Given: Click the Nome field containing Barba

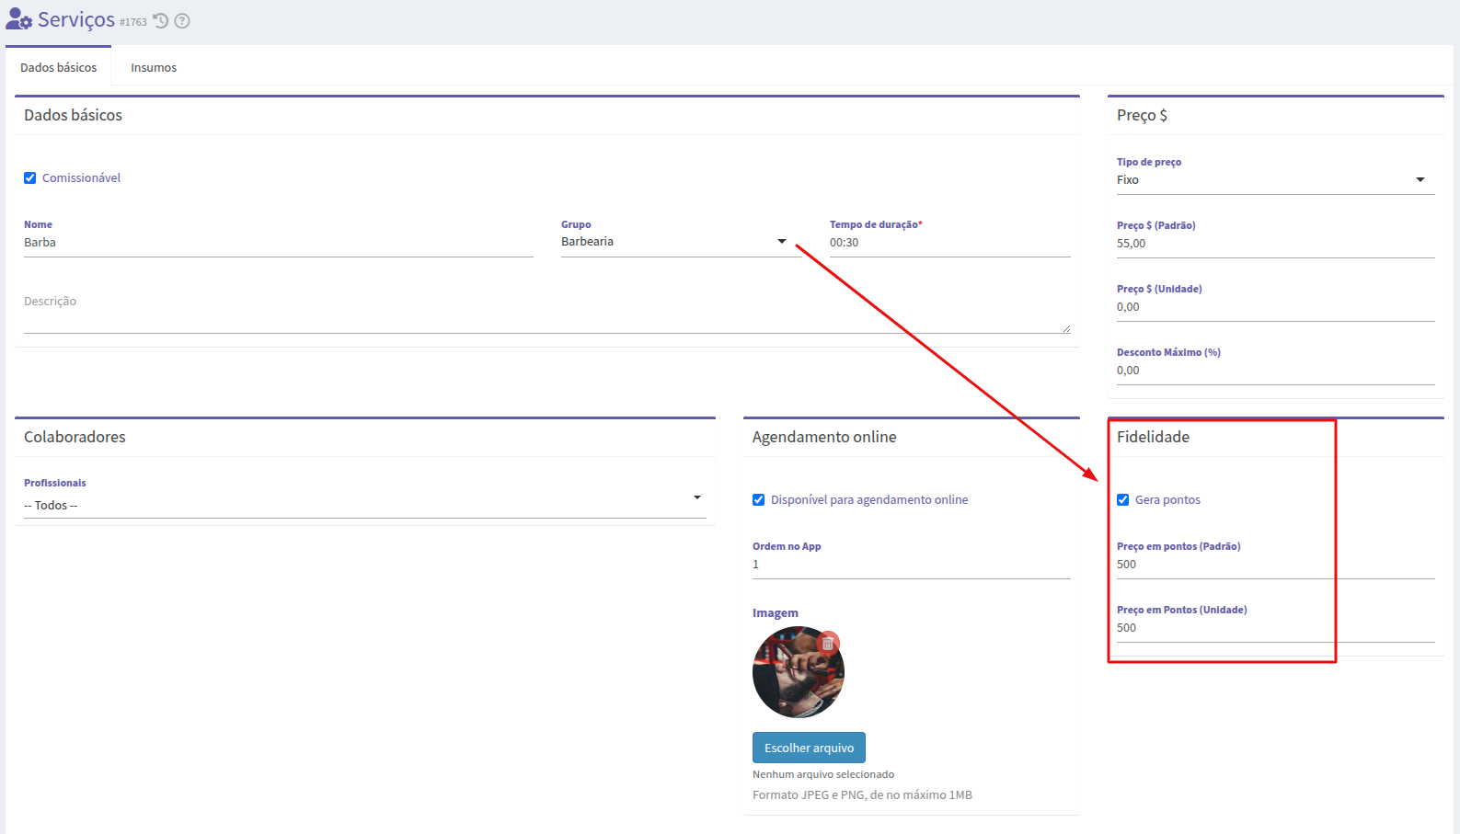Looking at the screenshot, I should pos(279,243).
